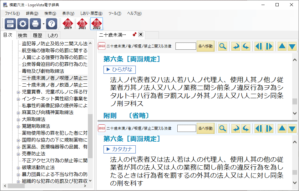Select 毒物及び劇物取締法 in tree
299x191 pixels.
pyautogui.click(x=43, y=71)
